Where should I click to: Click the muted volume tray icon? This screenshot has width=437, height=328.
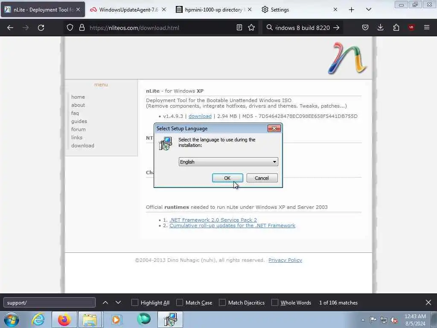pyautogui.click(x=394, y=320)
